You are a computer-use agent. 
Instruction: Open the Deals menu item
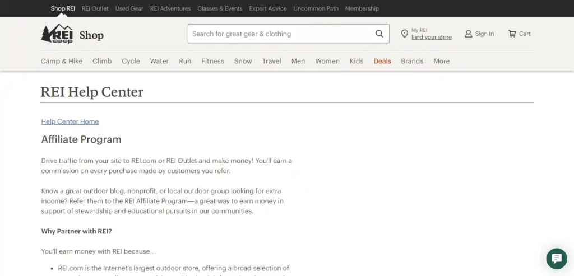tap(382, 61)
